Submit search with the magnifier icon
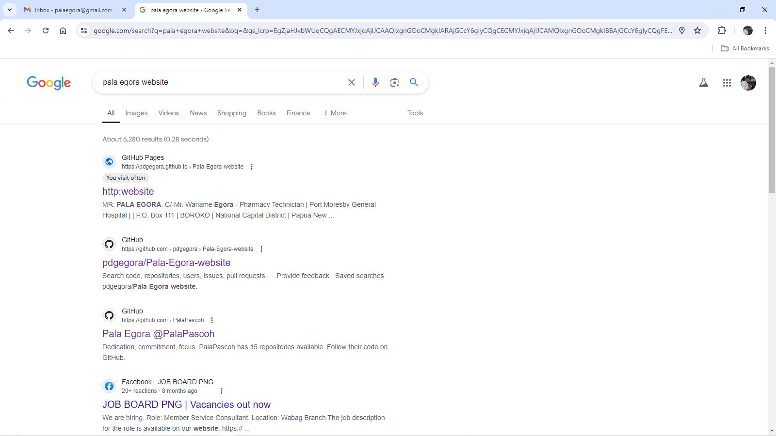Screen dimensions: 776x436 [414, 82]
